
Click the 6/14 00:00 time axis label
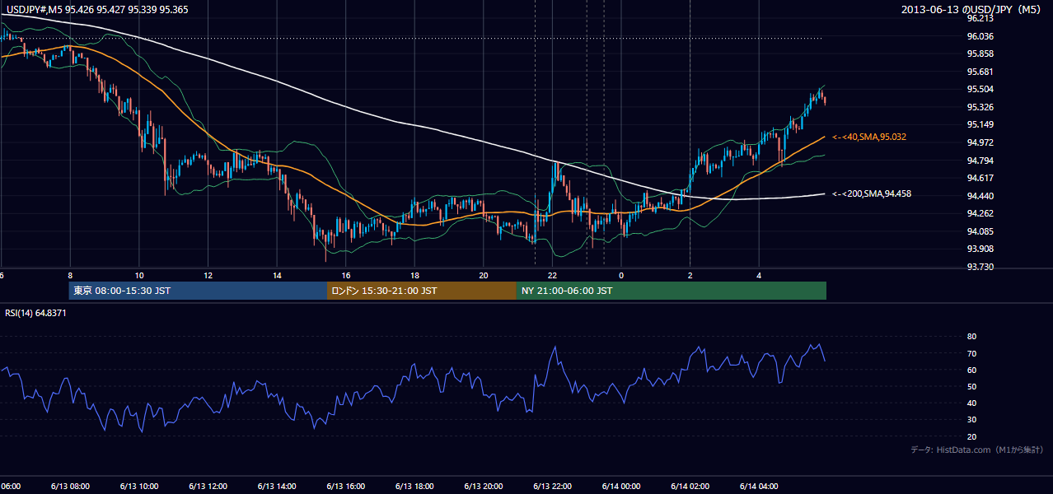[620, 487]
